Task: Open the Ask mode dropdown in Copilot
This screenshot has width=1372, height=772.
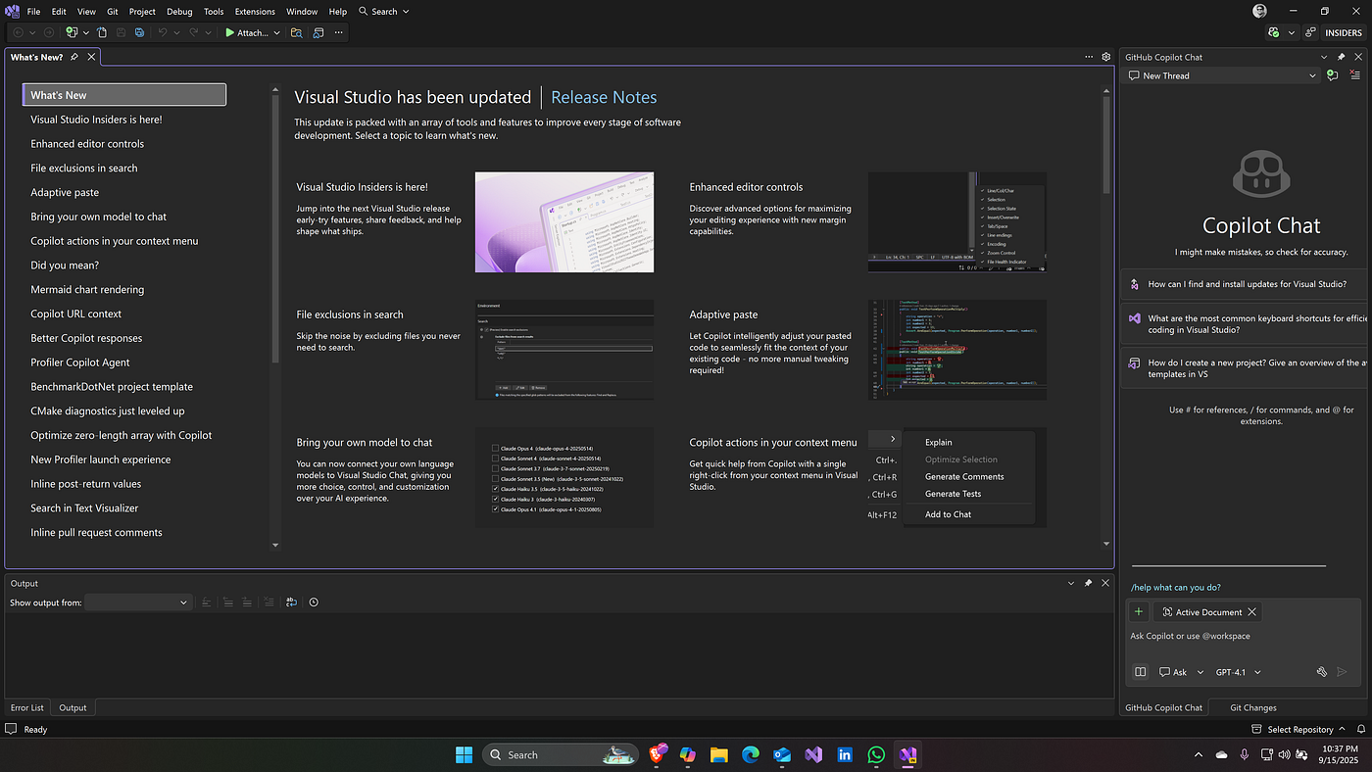Action: [1181, 672]
